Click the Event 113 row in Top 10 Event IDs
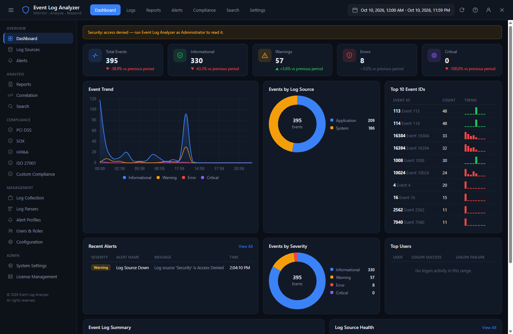The image size is (513, 334). coord(443,111)
